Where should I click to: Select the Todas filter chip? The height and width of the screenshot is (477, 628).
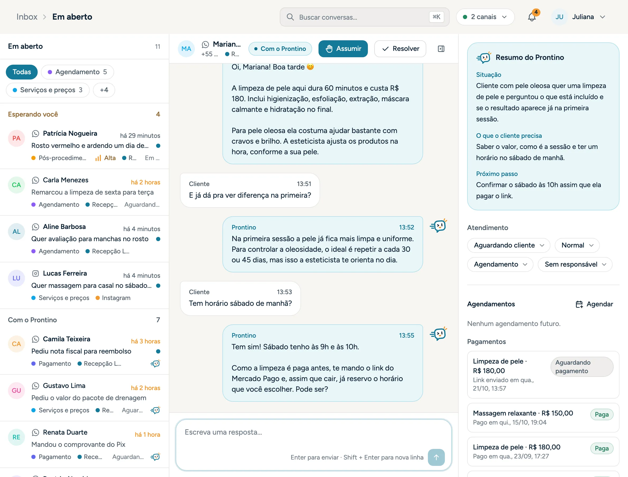tap(21, 72)
